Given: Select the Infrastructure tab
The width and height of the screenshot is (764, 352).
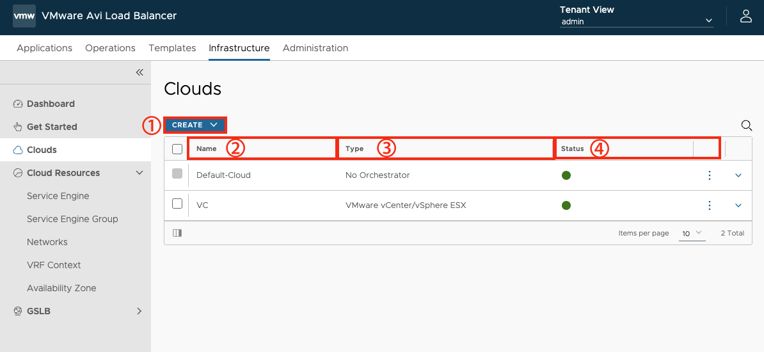Looking at the screenshot, I should point(239,48).
